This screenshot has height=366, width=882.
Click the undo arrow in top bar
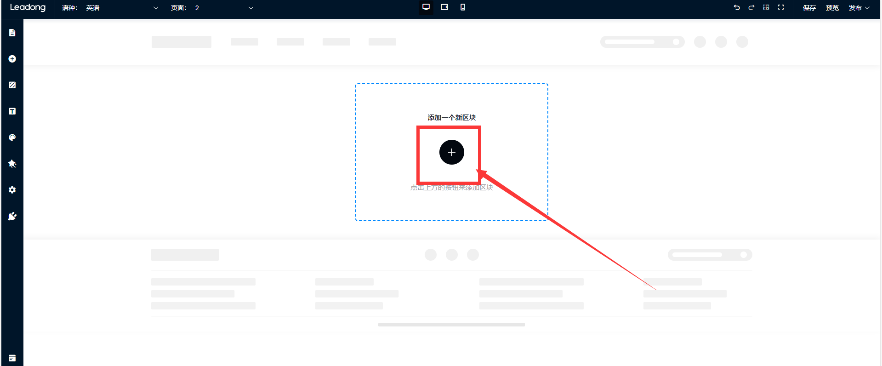click(737, 7)
